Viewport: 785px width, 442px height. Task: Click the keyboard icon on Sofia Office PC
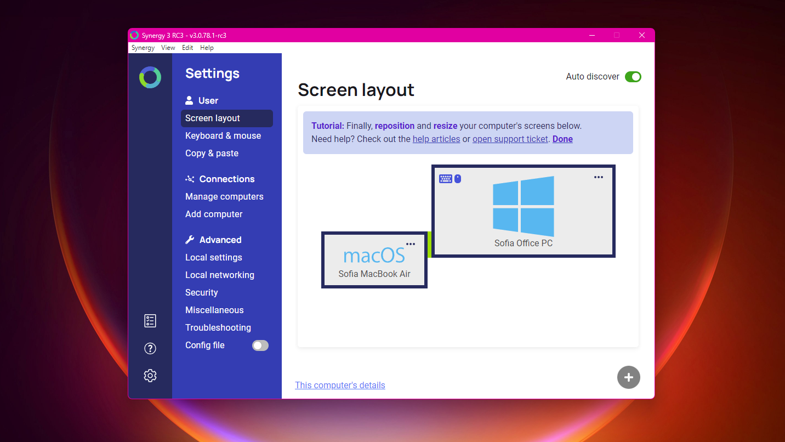[446, 179]
